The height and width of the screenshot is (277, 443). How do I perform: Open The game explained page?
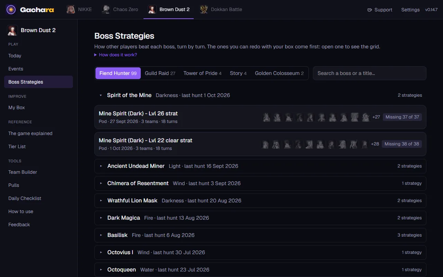[x=38, y=133]
